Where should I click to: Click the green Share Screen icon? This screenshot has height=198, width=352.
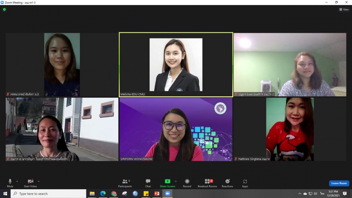[167, 181]
